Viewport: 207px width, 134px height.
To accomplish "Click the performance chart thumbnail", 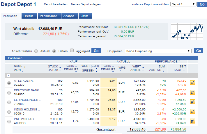I will pos(187,31).
